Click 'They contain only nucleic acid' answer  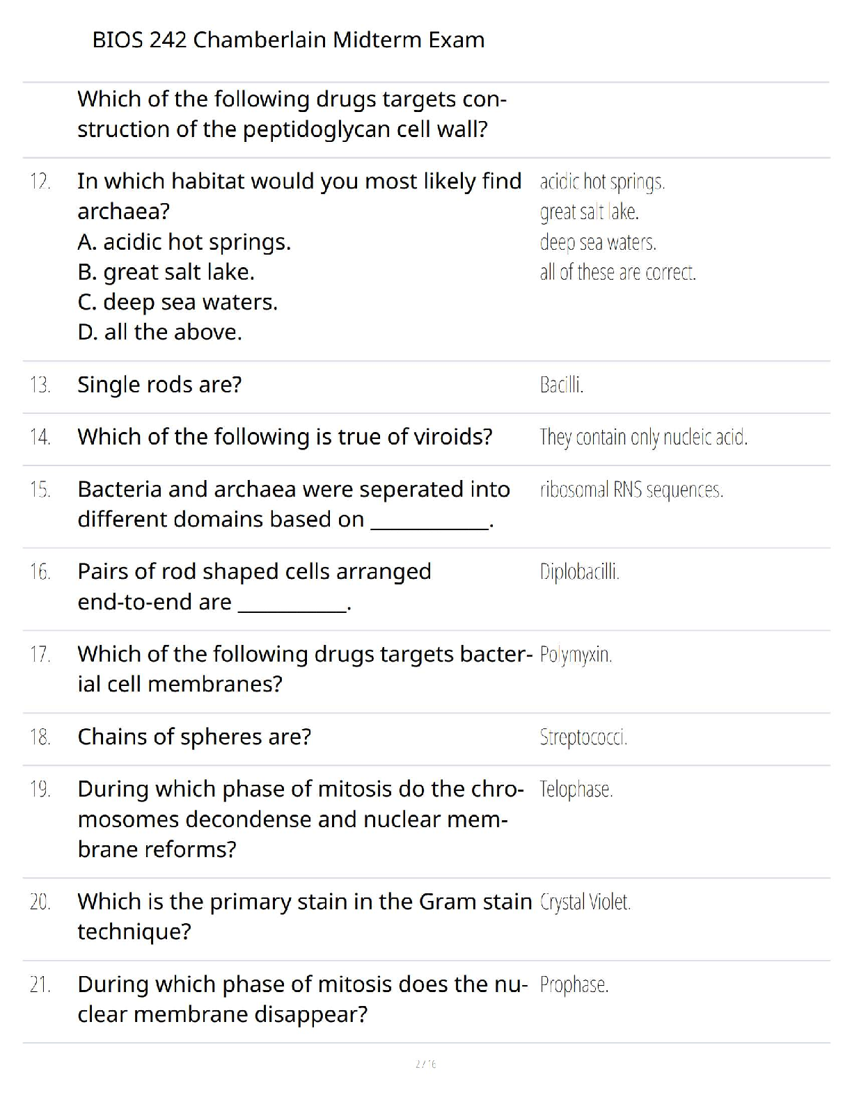point(643,437)
